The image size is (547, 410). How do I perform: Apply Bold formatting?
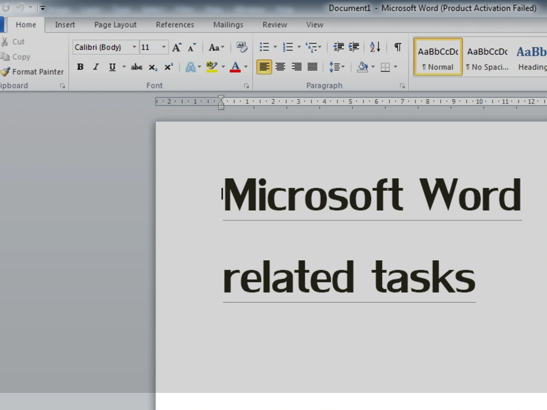point(80,67)
